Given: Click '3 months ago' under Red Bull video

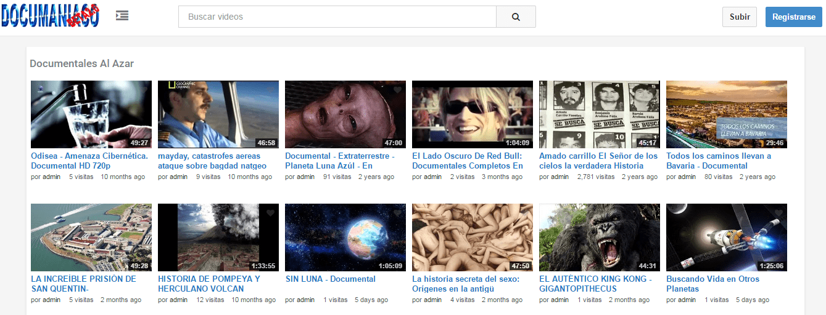Looking at the screenshot, I should tap(502, 177).
